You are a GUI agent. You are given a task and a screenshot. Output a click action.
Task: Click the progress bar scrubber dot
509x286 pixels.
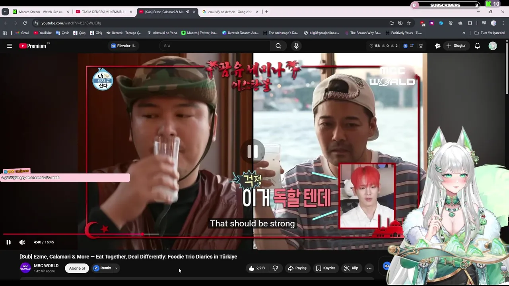[x=142, y=234]
